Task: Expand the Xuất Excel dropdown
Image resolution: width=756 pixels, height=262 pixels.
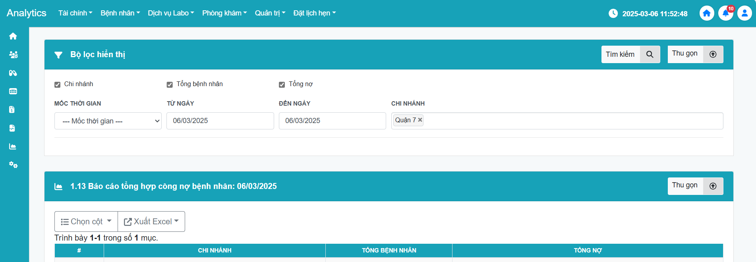Action: (151, 222)
